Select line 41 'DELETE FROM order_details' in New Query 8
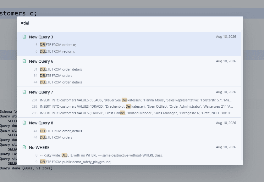 pos(61,131)
